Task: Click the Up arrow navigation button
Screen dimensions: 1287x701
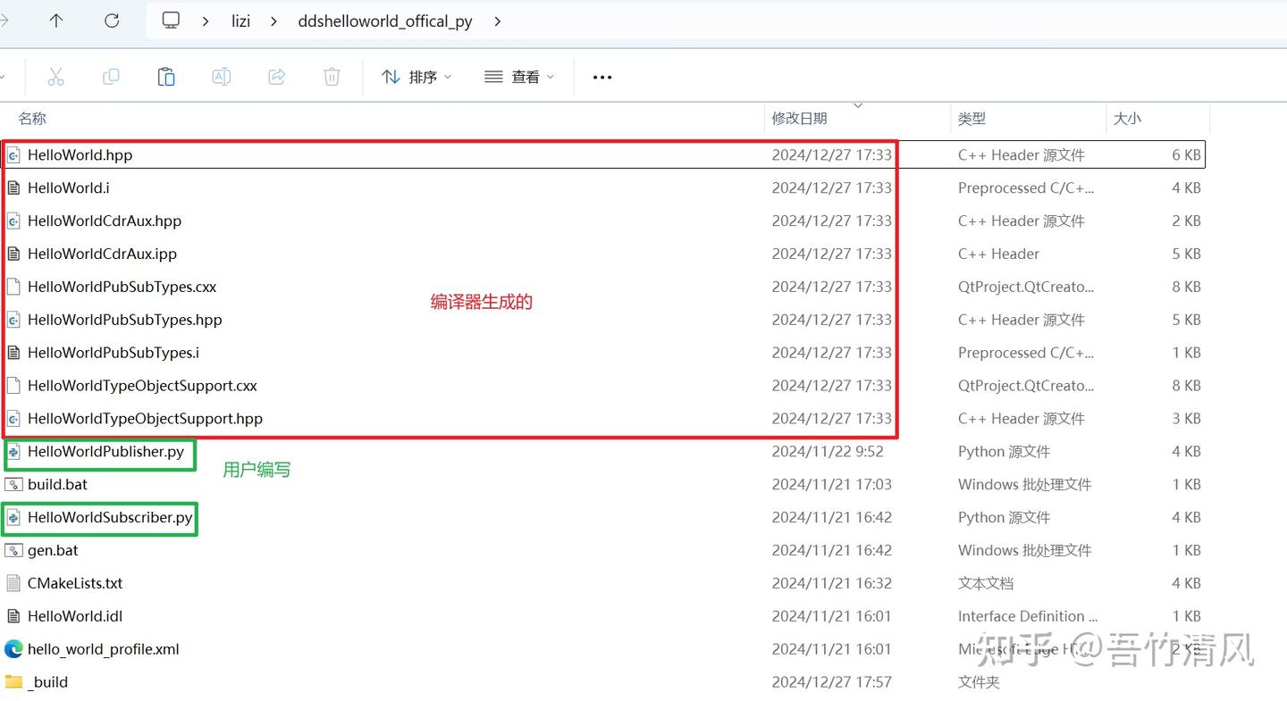Action: tap(56, 21)
